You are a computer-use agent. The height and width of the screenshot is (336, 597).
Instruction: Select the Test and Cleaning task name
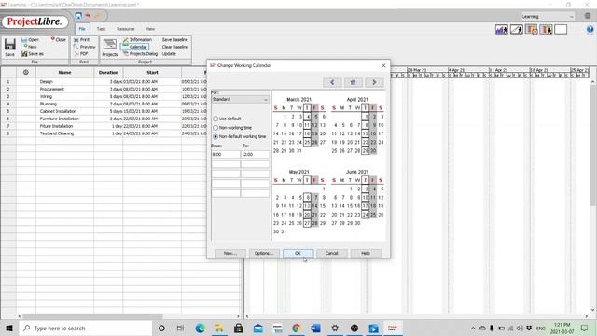[57, 133]
